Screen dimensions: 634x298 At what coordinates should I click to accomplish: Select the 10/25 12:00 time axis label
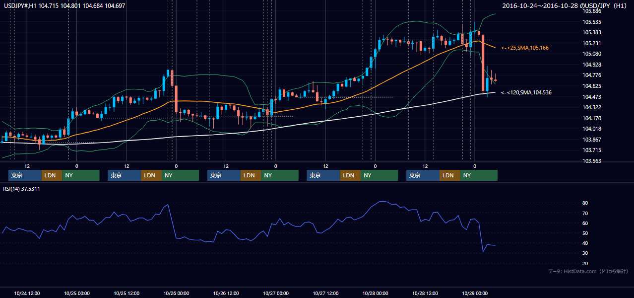(127, 293)
